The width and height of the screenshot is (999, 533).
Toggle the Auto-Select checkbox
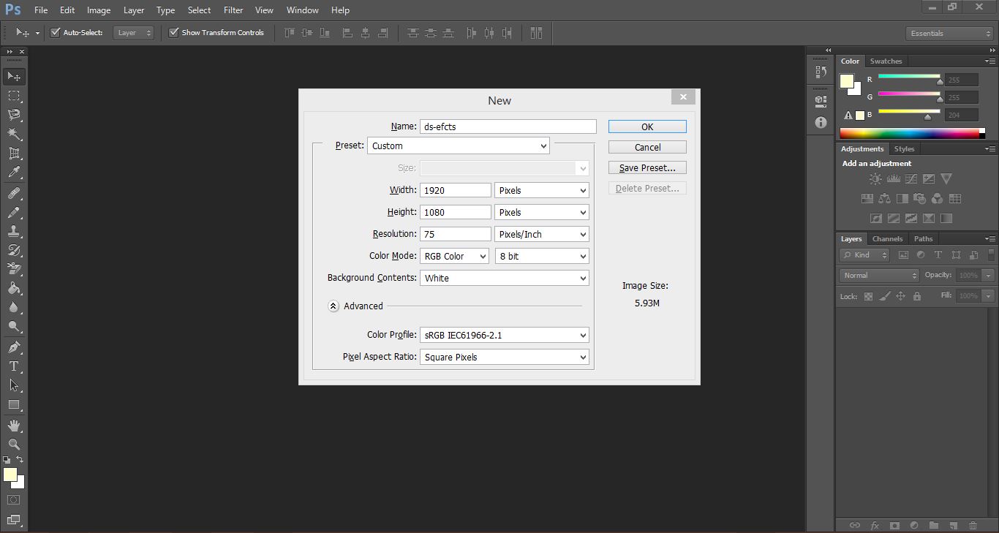coord(55,33)
